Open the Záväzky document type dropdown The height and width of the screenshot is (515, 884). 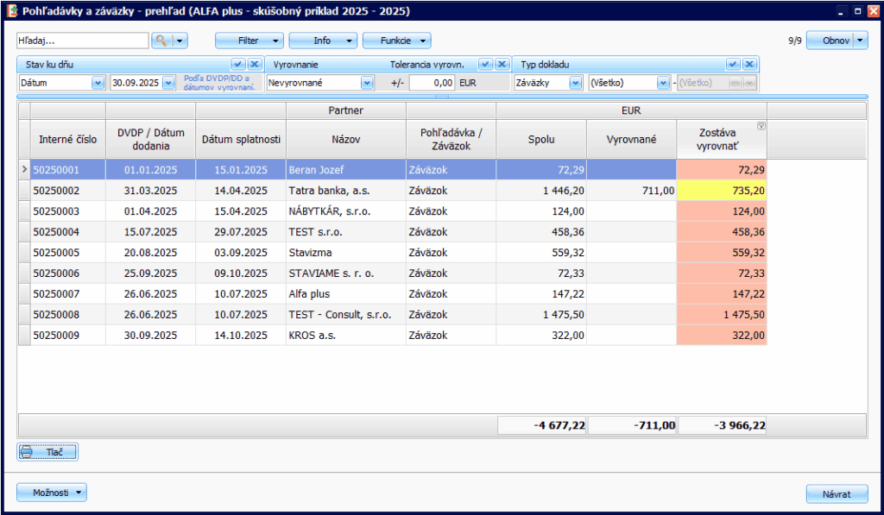575,83
